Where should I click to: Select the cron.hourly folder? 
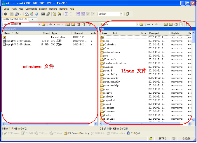click(x=109, y=78)
